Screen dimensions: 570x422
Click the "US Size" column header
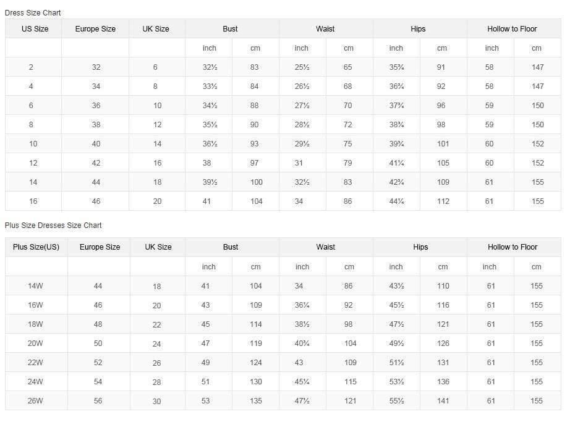click(35, 29)
